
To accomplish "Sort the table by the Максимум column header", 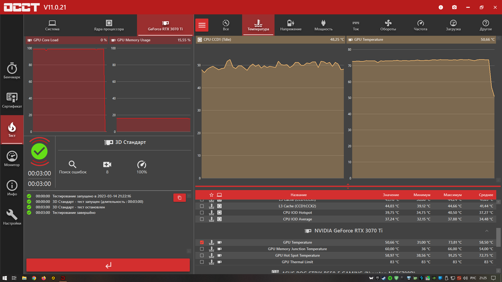I will pos(452,195).
